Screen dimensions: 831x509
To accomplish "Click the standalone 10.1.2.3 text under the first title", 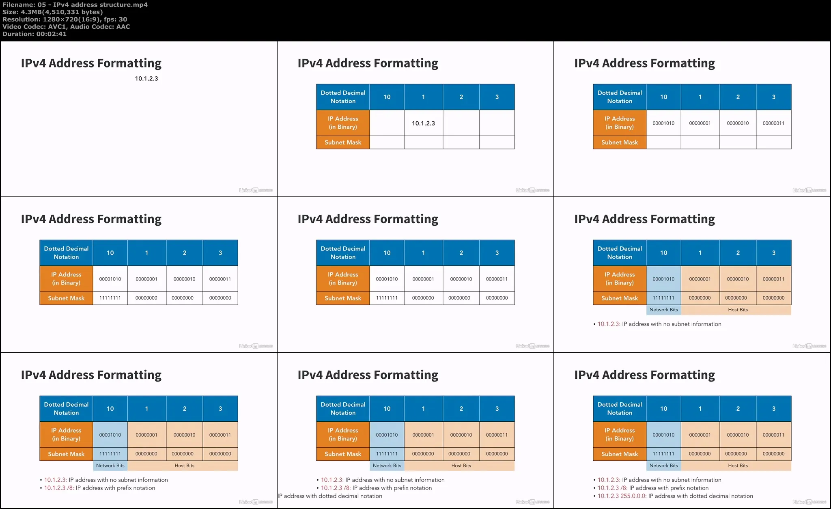I will [146, 79].
